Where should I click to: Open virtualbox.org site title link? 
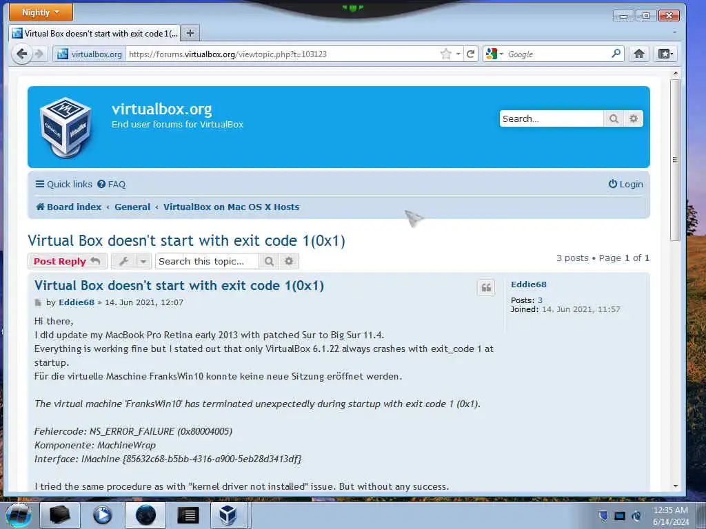pos(161,109)
